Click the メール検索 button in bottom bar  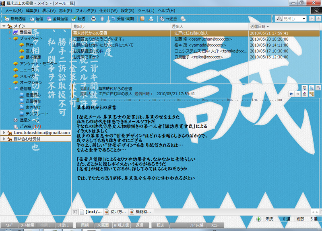(27, 225)
